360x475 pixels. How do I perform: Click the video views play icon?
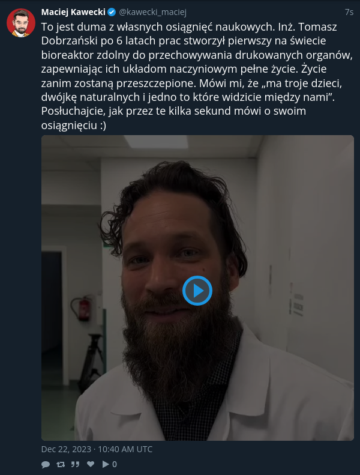click(x=106, y=464)
